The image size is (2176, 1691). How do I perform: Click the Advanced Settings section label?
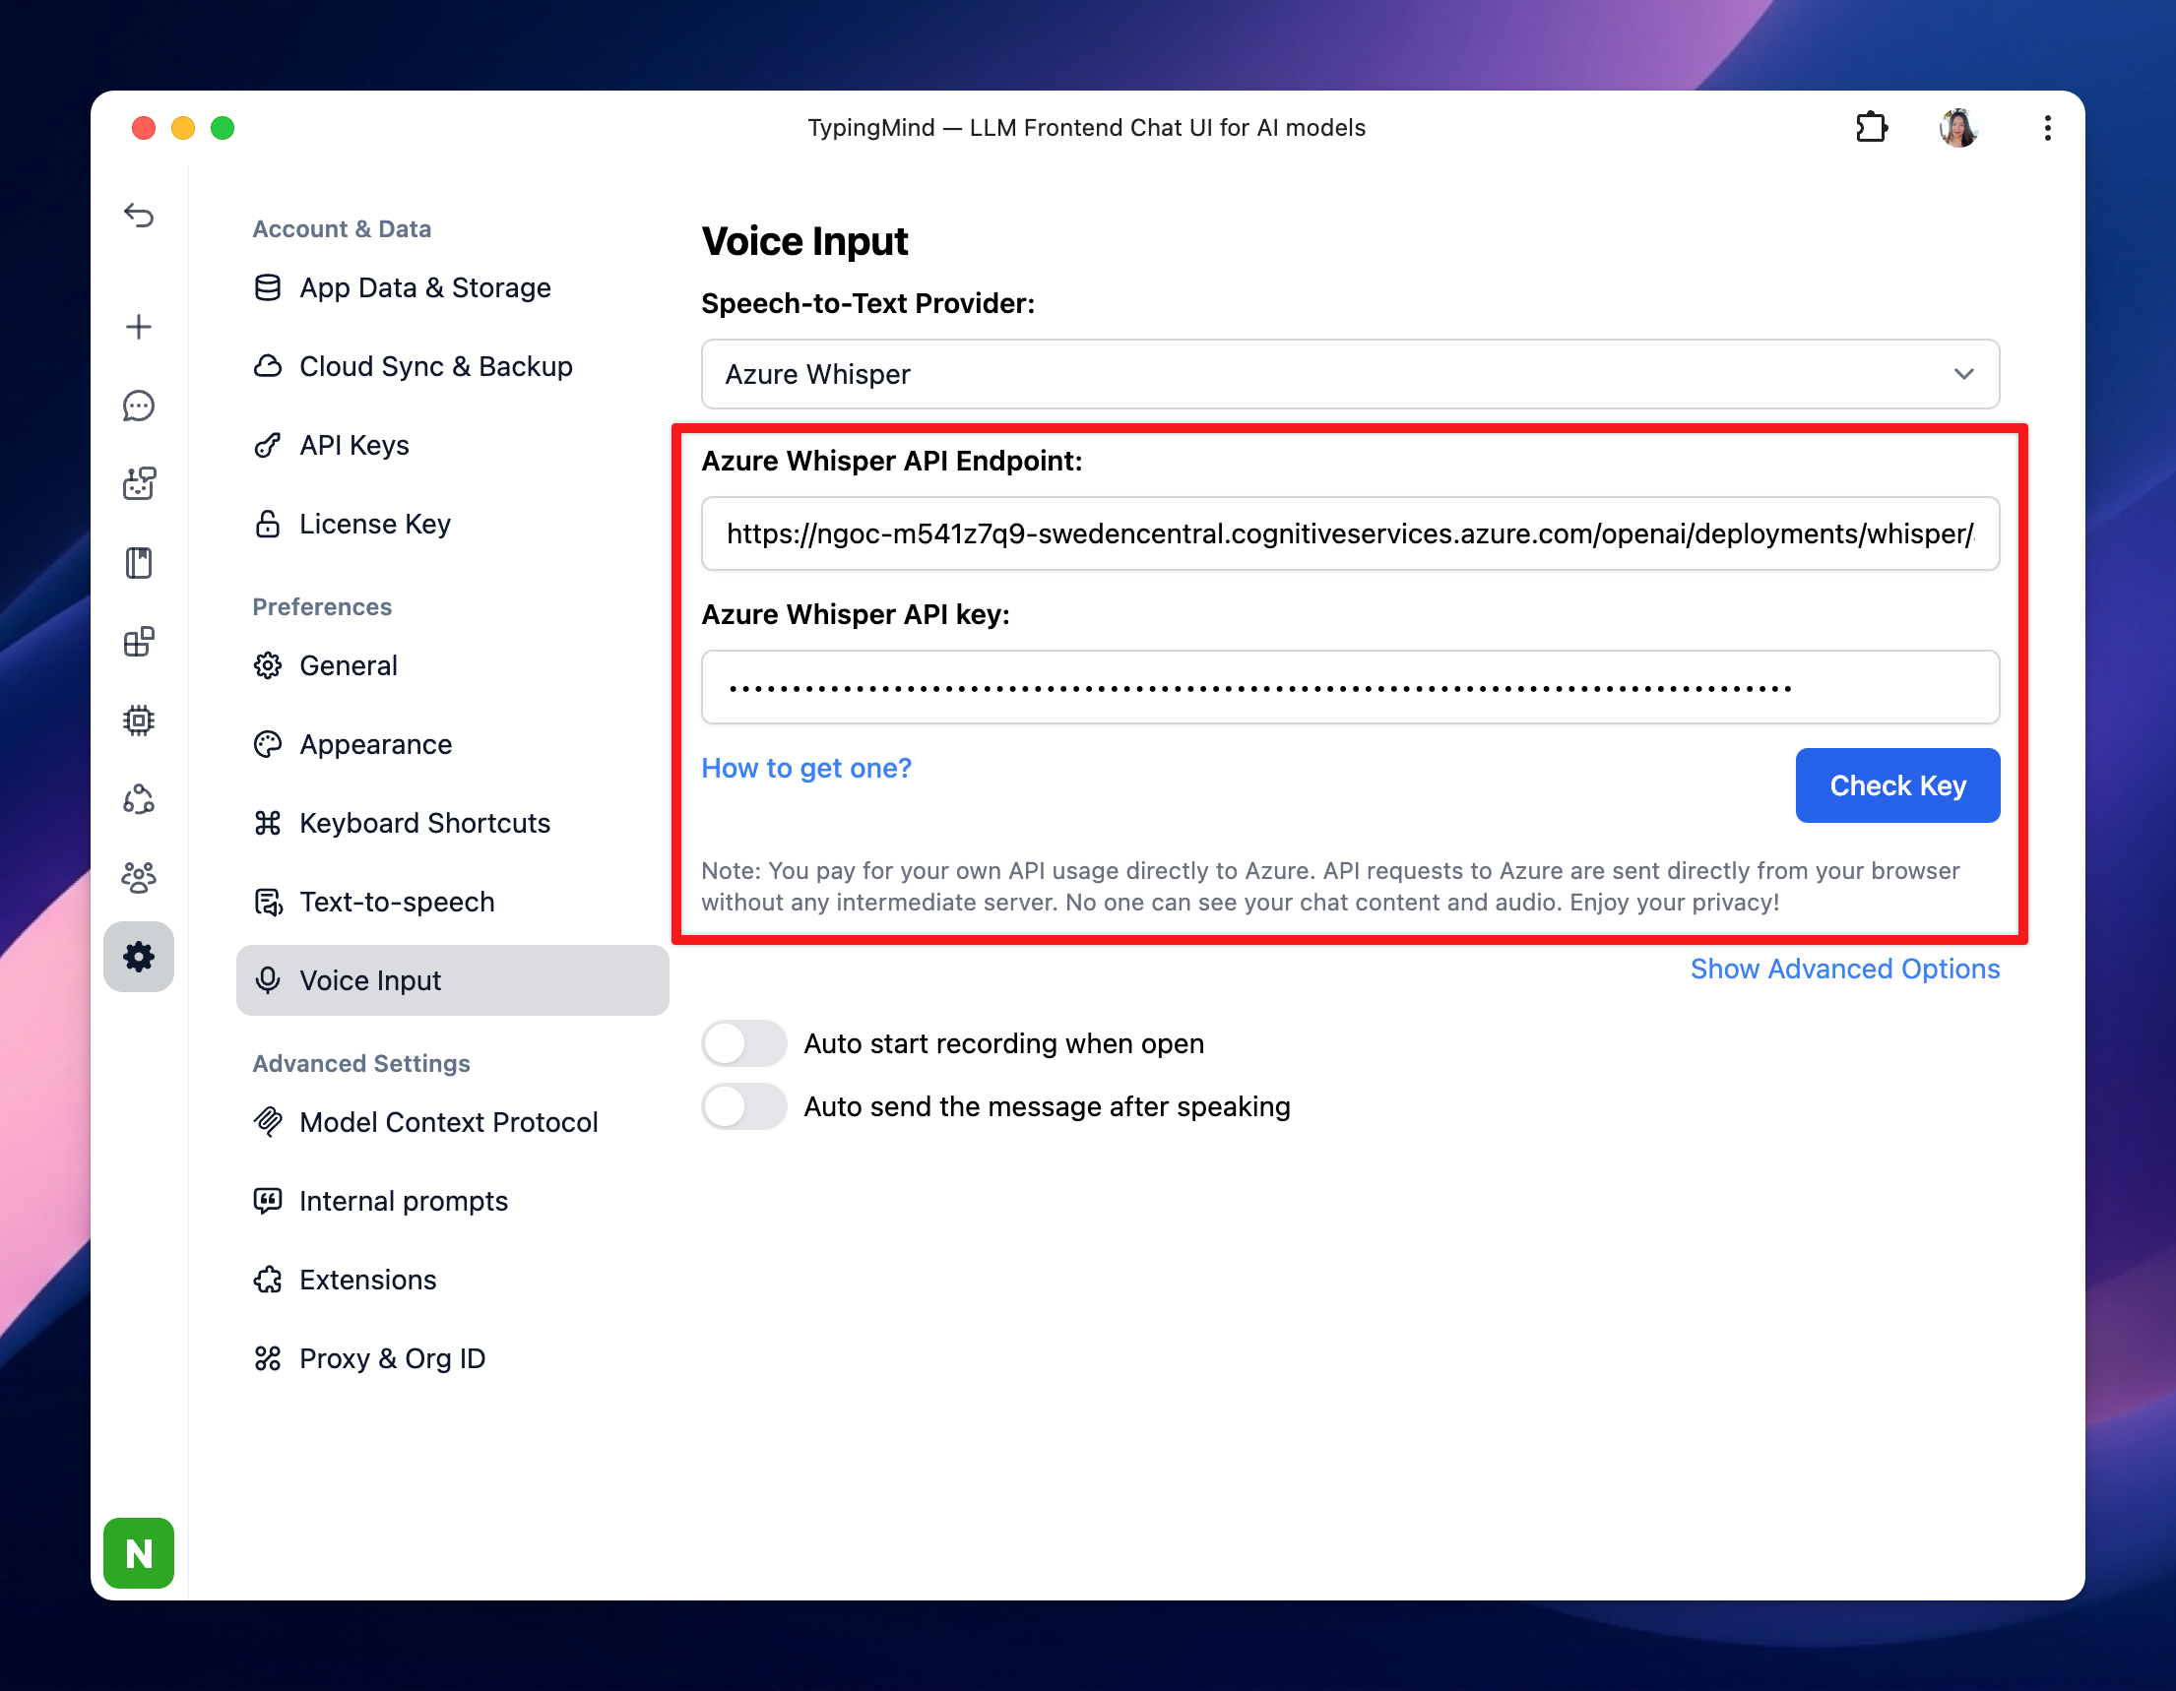point(360,1064)
